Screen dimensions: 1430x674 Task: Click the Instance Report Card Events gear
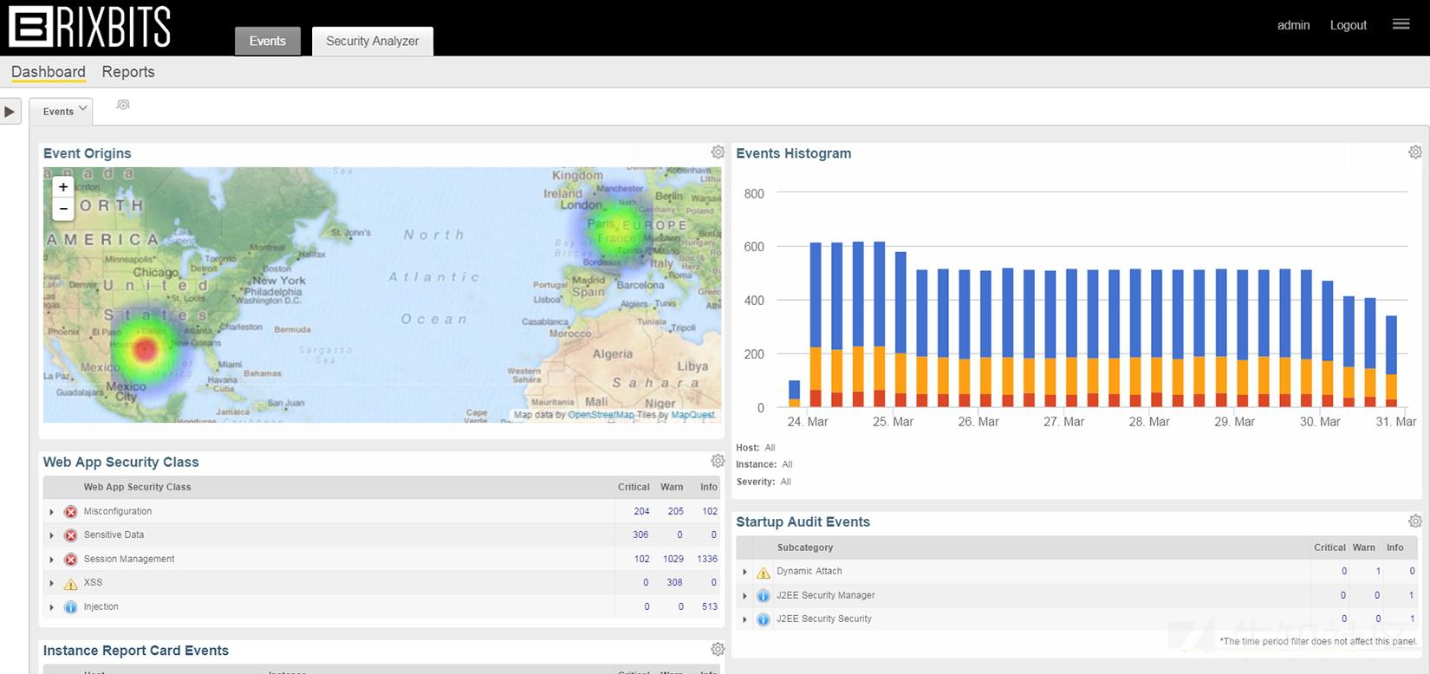click(x=718, y=649)
